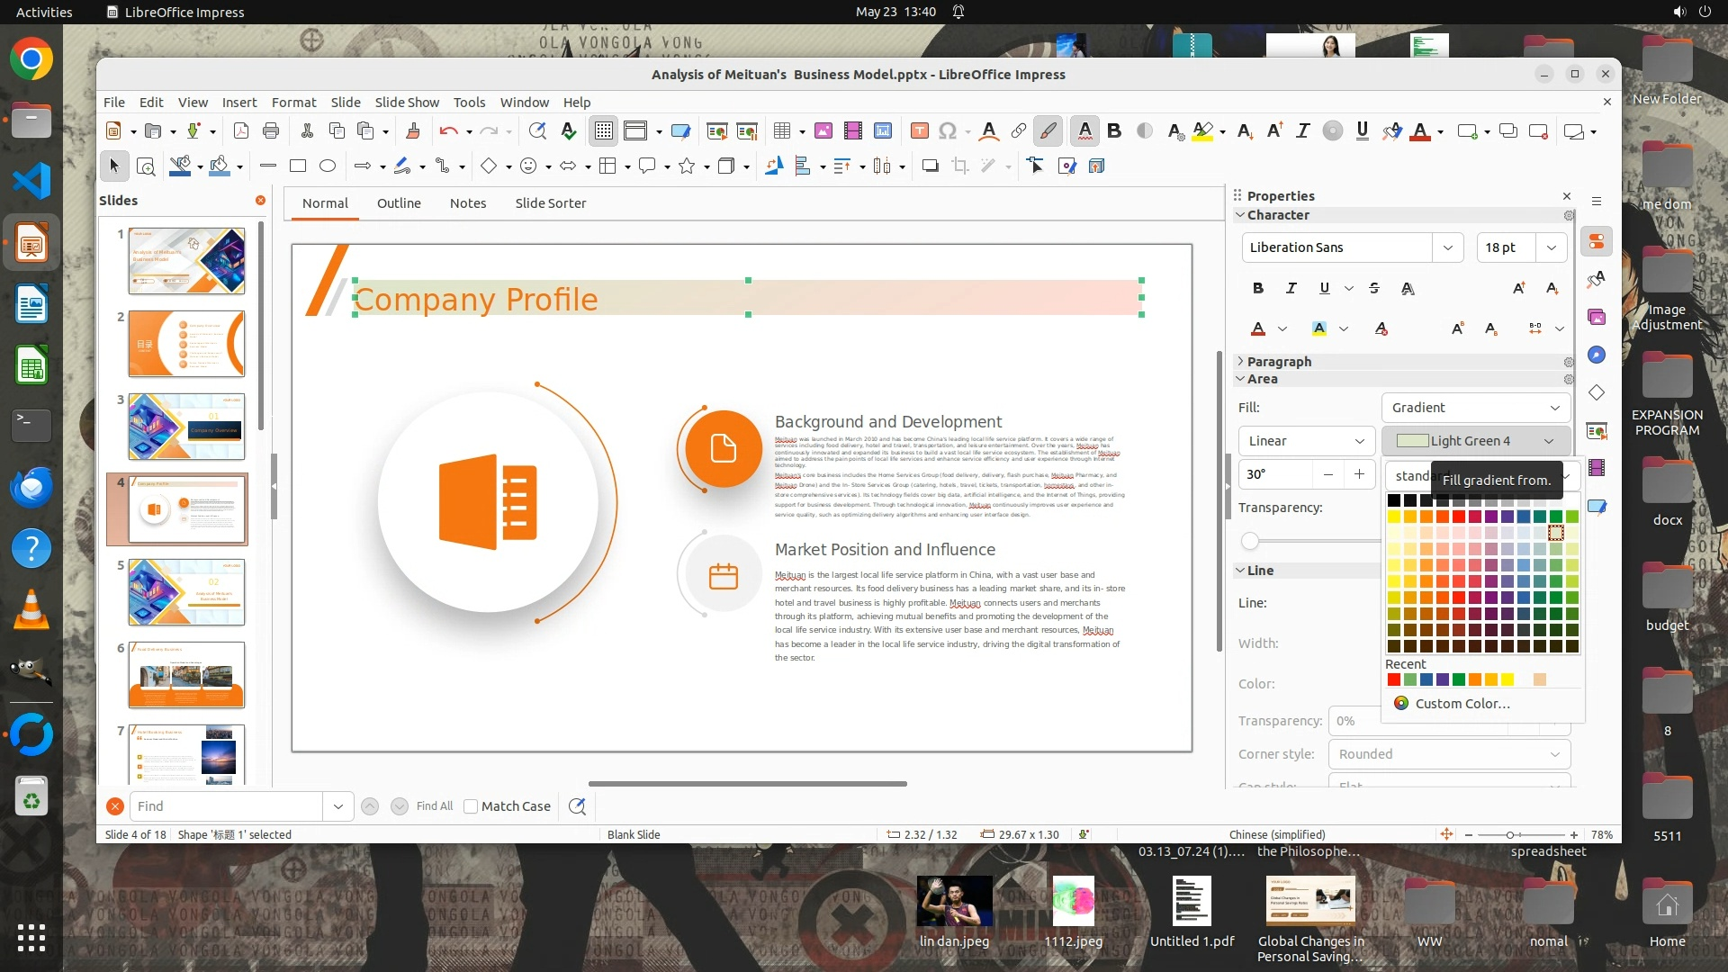Click the Print toolbar icon
Image resolution: width=1728 pixels, height=972 pixels.
point(271,131)
